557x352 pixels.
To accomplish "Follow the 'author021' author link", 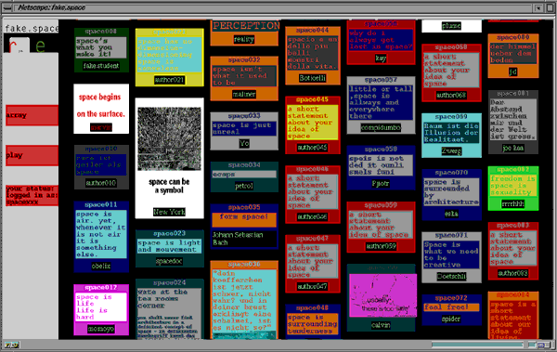I will coord(170,80).
